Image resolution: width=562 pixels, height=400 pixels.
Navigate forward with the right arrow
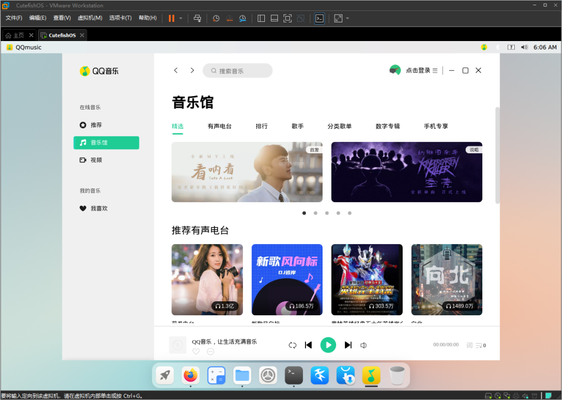point(192,71)
